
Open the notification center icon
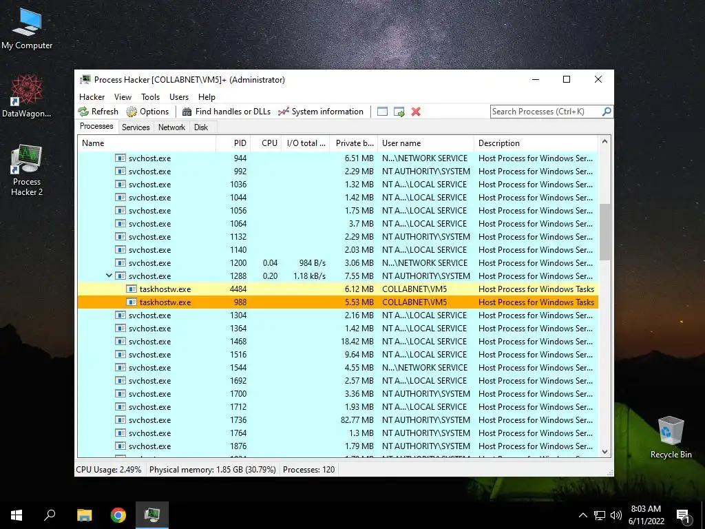click(684, 516)
